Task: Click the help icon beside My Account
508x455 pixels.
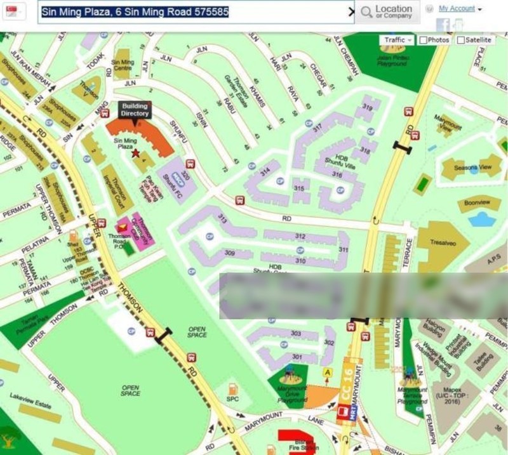Action: tap(430, 9)
